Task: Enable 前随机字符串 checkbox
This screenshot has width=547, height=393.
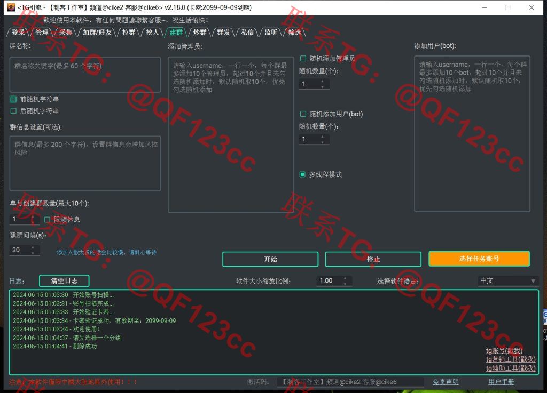Action: [13, 99]
